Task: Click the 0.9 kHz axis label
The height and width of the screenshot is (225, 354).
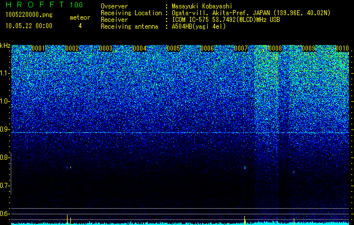Action: [x=5, y=129]
